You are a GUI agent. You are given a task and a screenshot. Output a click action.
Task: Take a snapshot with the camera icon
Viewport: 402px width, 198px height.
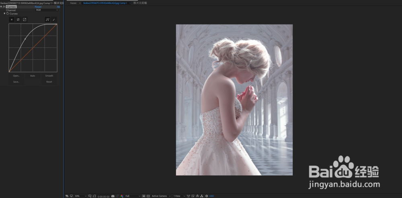tap(113, 196)
